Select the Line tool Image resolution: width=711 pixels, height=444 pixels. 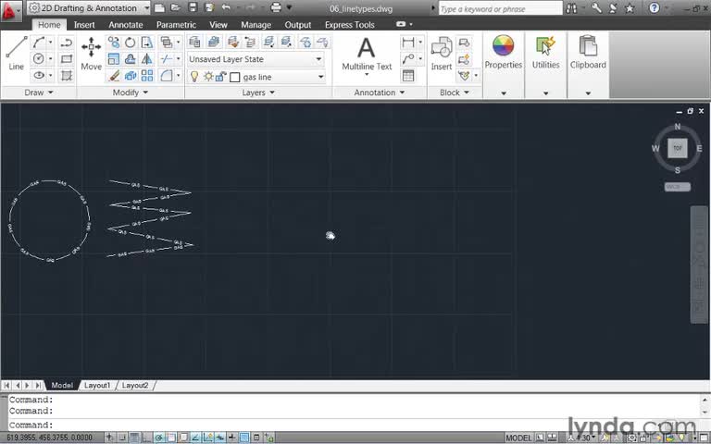(16, 52)
